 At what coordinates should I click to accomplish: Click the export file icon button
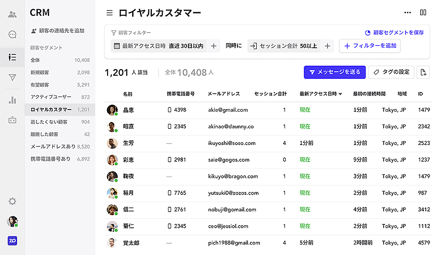(x=423, y=72)
